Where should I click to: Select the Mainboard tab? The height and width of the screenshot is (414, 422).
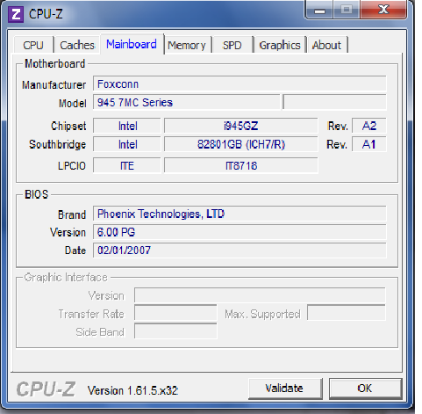coord(132,44)
